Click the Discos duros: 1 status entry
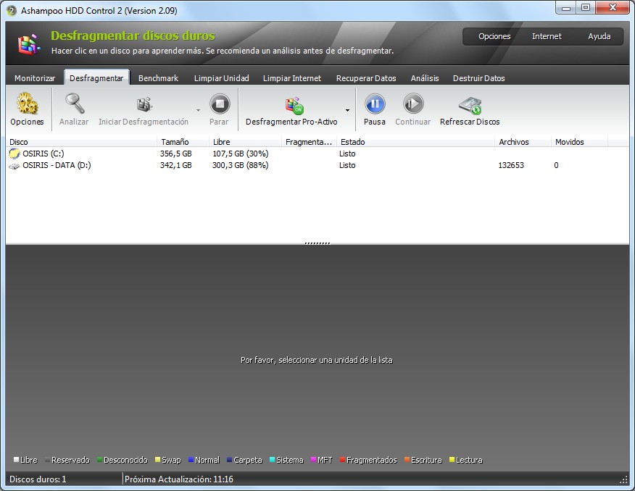Viewport: 635px width, 491px height. point(38,479)
